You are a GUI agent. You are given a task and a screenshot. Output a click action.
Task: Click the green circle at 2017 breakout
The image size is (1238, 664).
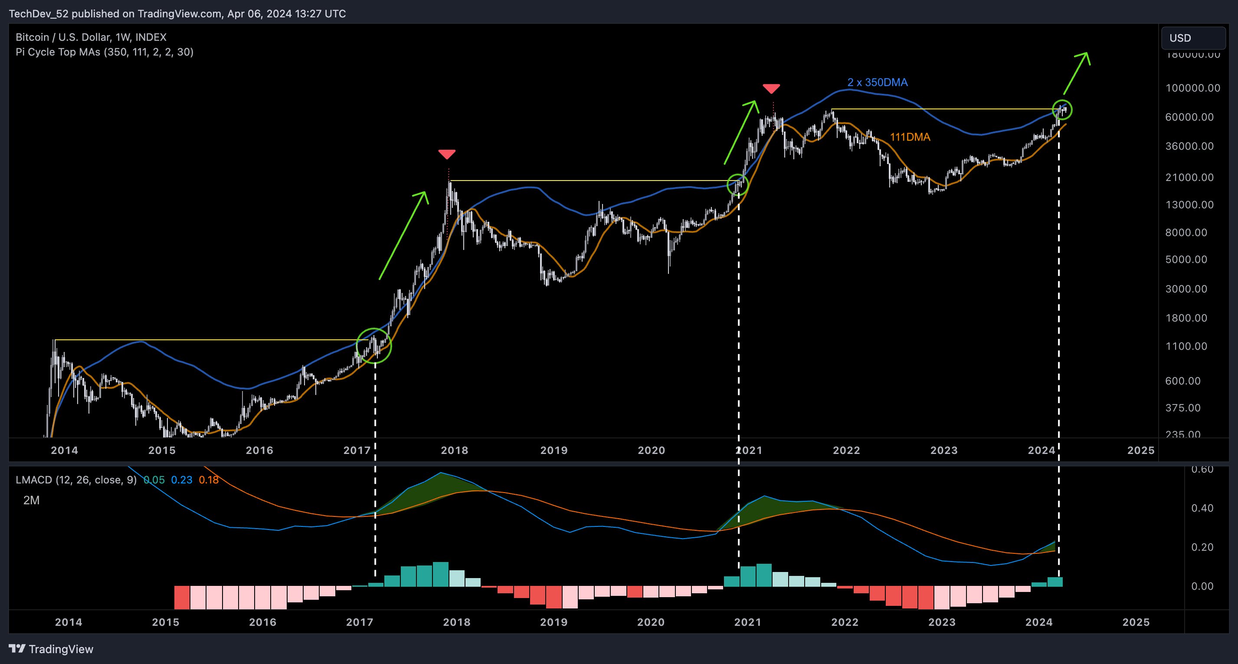(x=374, y=345)
